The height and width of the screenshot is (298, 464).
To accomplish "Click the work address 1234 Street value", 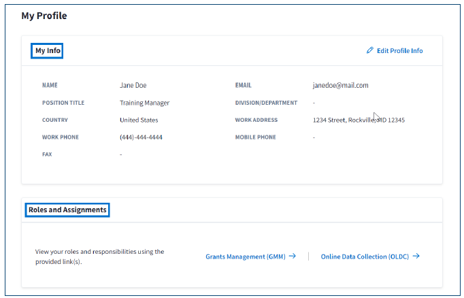I will pyautogui.click(x=358, y=120).
